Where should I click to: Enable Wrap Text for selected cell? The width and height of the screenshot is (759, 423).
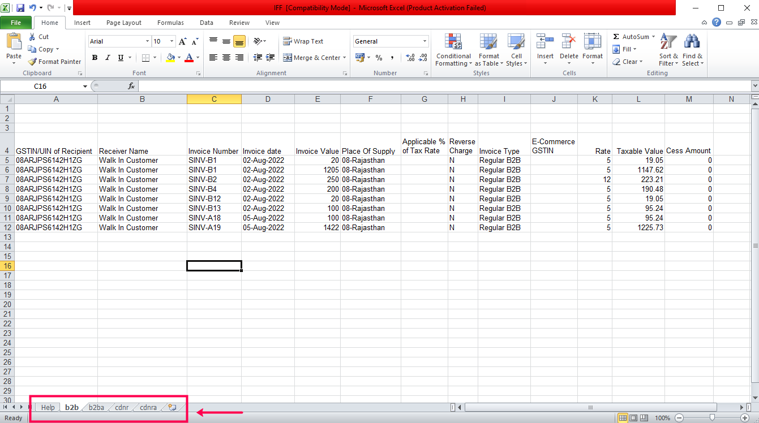click(303, 41)
